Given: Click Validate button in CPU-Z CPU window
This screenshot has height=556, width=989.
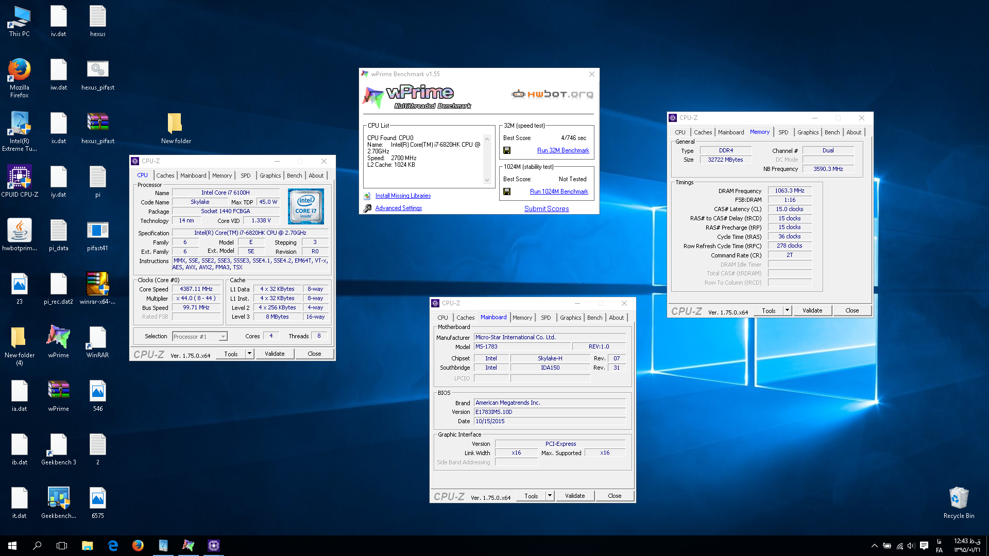Looking at the screenshot, I should [x=275, y=354].
